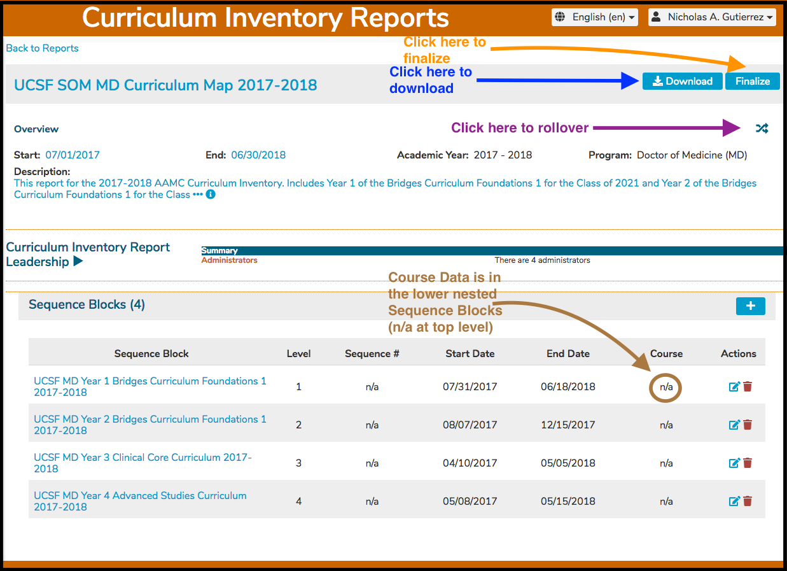Delete the Year 1 Bridges sequence block
This screenshot has width=787, height=571.
748,386
